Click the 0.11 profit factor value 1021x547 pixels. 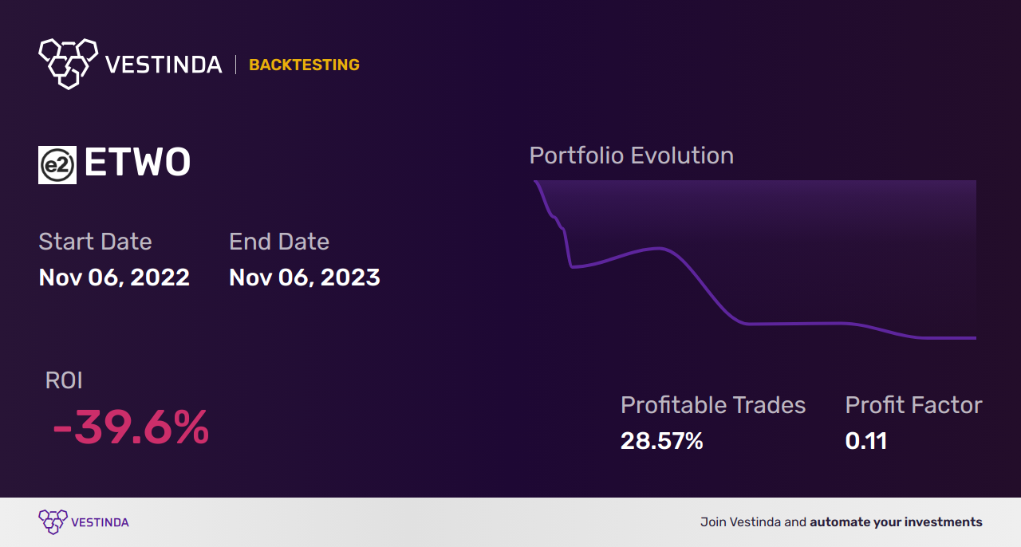(x=866, y=440)
